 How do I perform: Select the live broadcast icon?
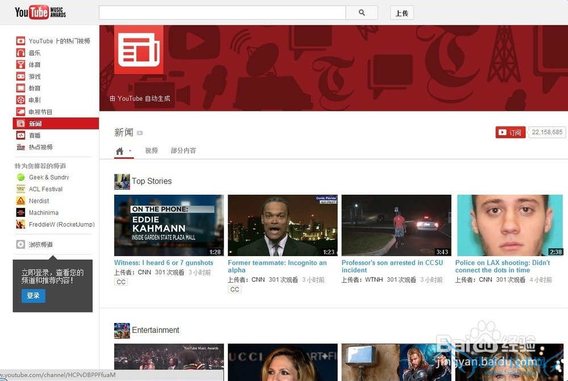coord(20,135)
